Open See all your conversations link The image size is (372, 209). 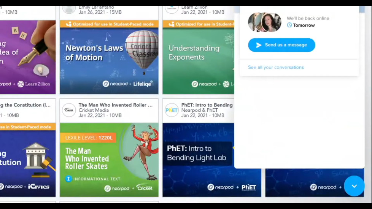click(x=276, y=67)
